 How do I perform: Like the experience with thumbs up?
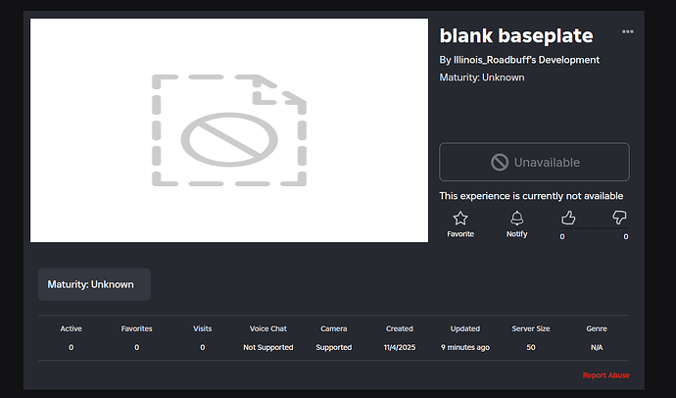coord(568,218)
